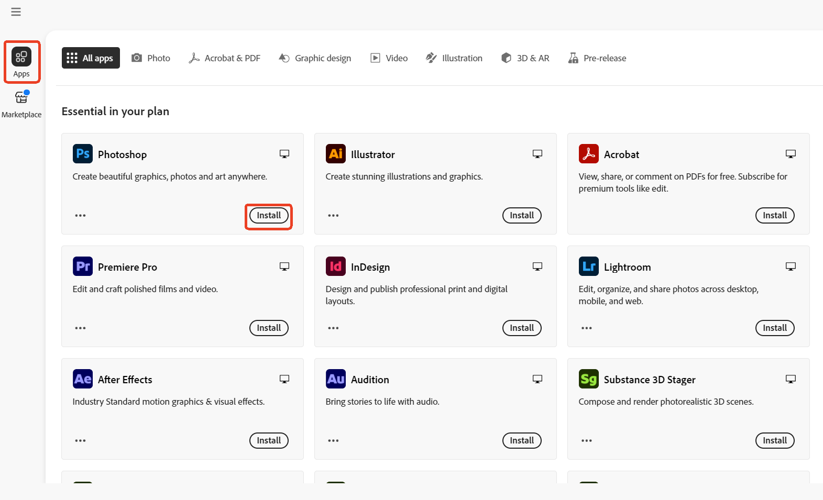Install Photoshop
The width and height of the screenshot is (823, 500).
[x=269, y=215]
